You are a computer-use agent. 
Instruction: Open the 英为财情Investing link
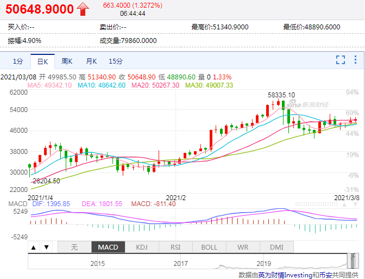pos(285,275)
